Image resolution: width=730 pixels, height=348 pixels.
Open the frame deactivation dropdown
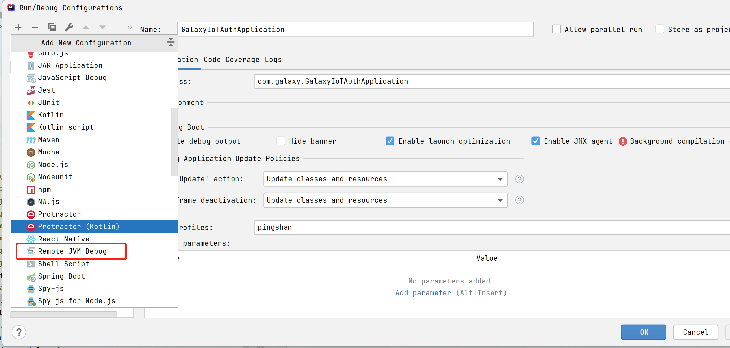tap(385, 200)
